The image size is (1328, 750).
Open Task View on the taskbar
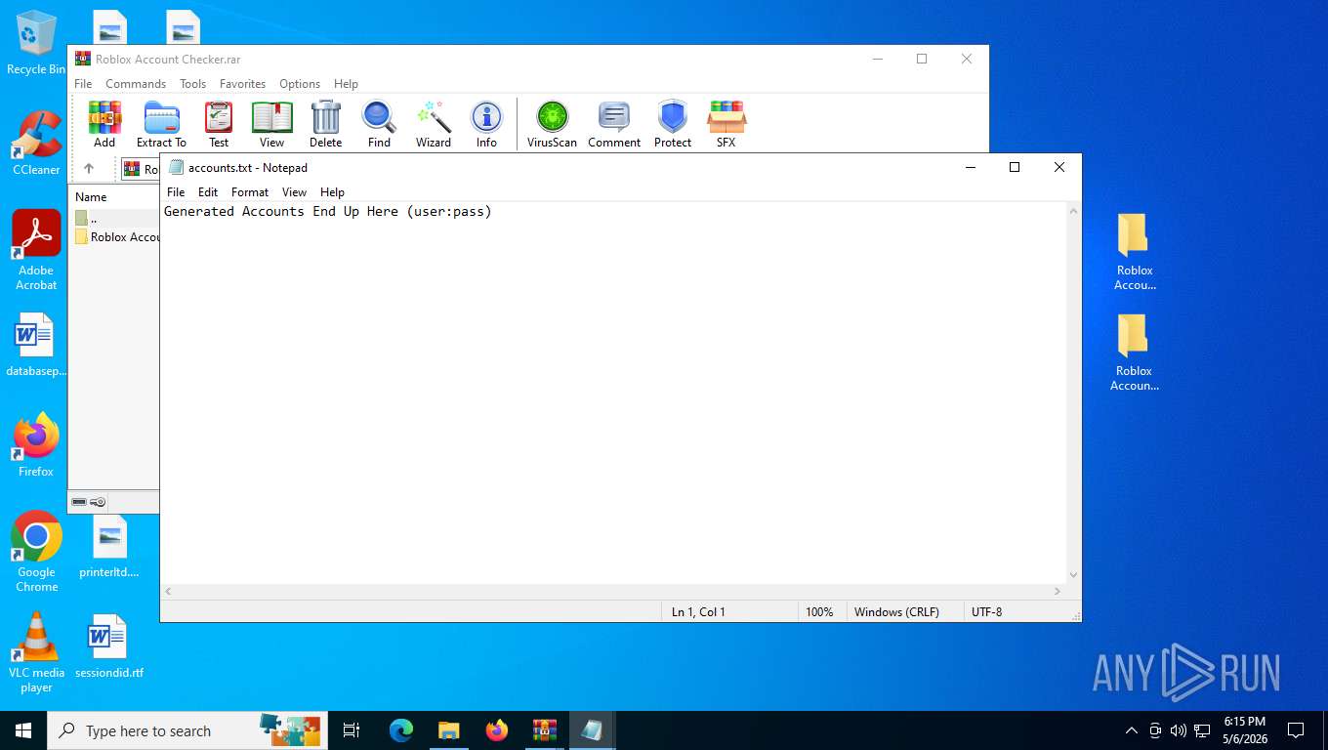tap(352, 730)
